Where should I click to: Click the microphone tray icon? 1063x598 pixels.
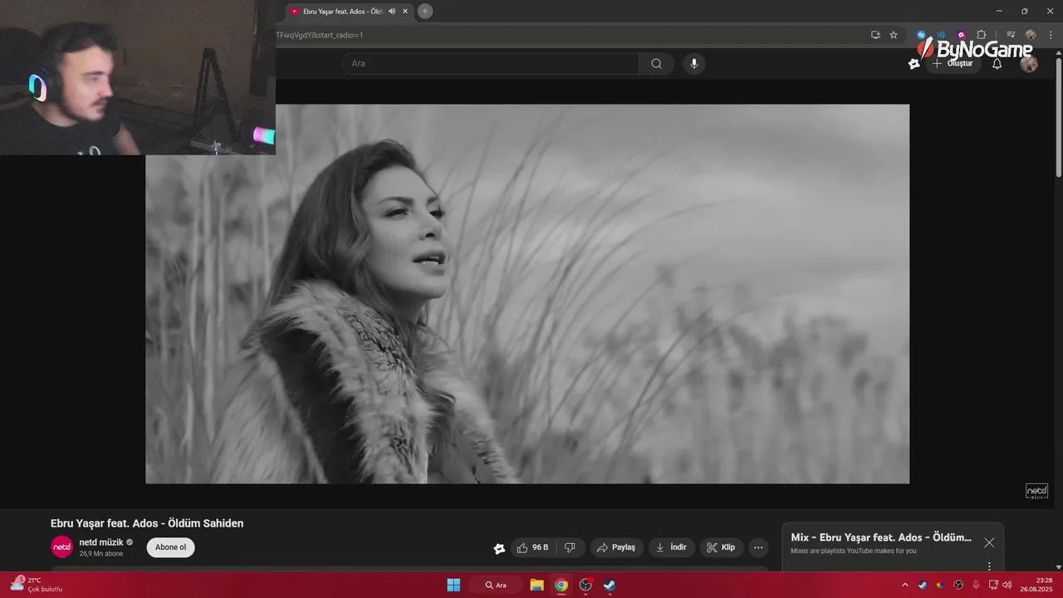click(976, 585)
